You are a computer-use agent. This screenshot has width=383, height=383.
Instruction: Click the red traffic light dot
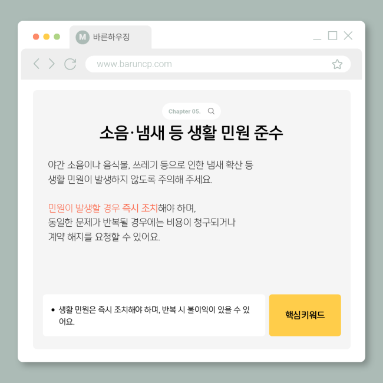(36, 37)
